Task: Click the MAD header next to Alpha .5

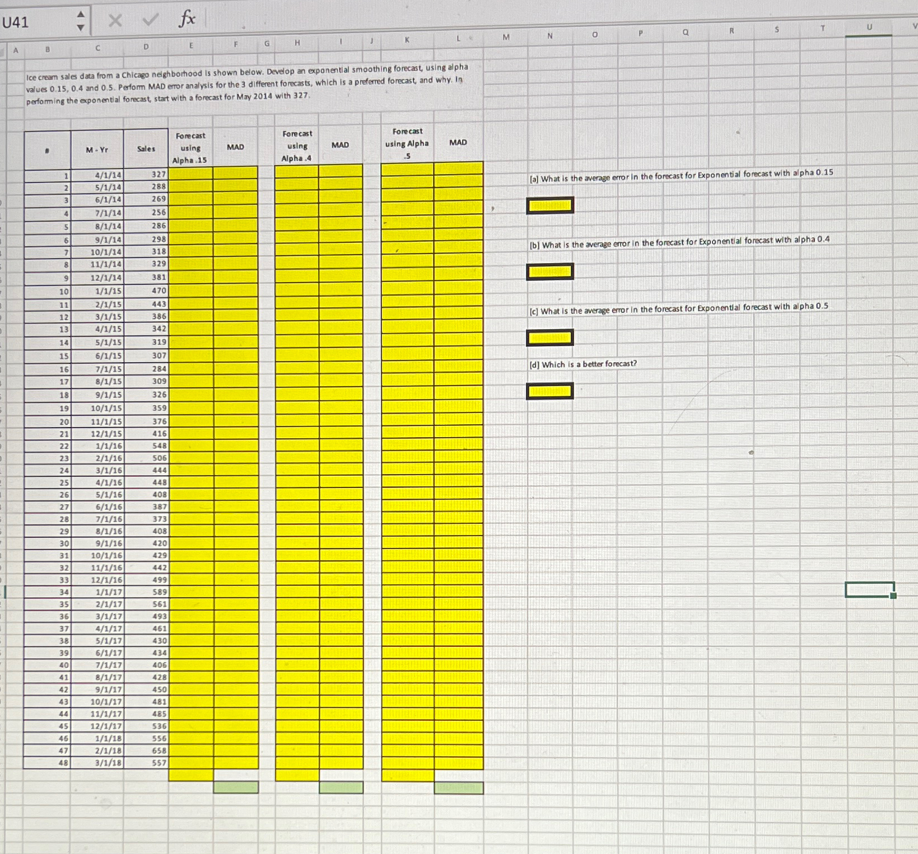Action: [x=458, y=142]
